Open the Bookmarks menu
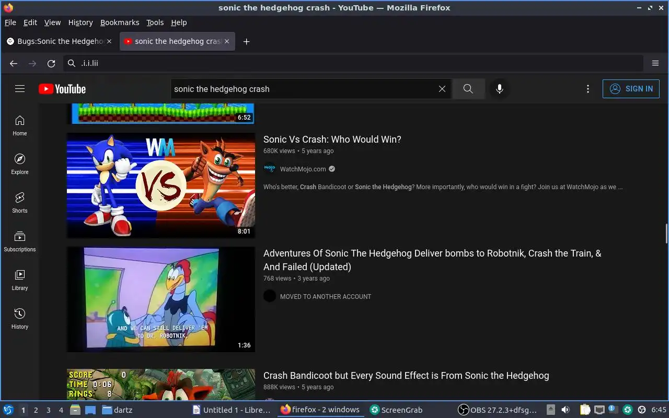669x418 pixels. tap(120, 22)
